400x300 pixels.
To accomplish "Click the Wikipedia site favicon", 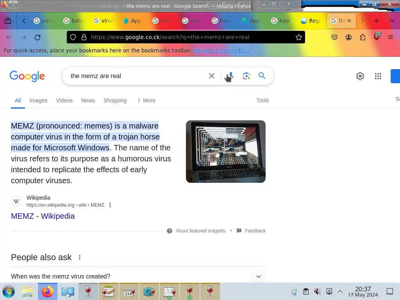I will click(16, 201).
